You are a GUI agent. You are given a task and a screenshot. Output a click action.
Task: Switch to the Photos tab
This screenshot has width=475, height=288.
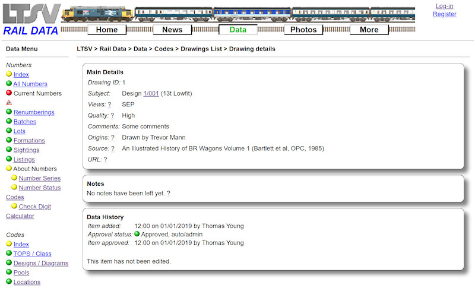click(x=303, y=30)
